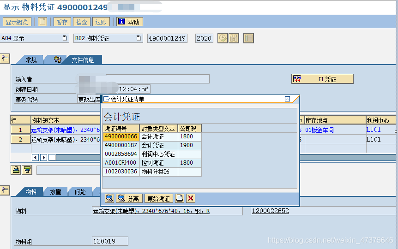The height and width of the screenshot is (249, 398).
Task: Click the filter funnel icon below table
Action: (x=27, y=170)
